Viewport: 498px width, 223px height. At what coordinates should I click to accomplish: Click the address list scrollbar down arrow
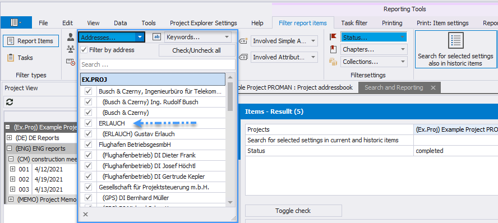(230, 202)
